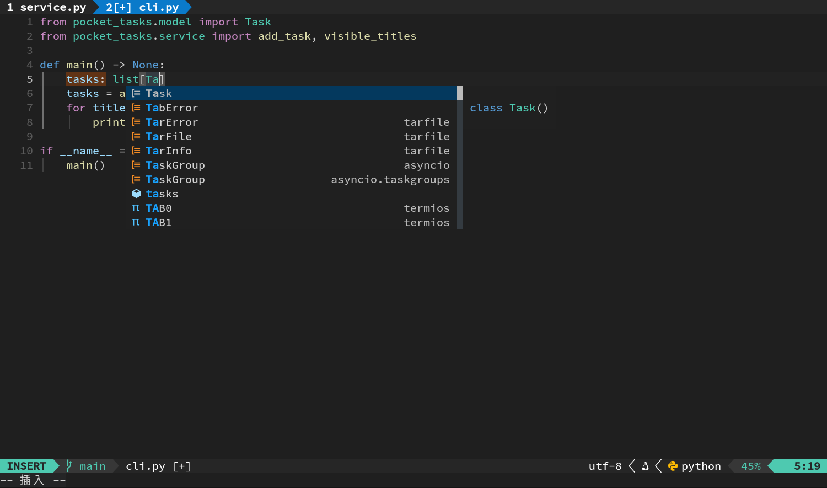
Task: Select the cli.py buffer tab
Action: (142, 7)
